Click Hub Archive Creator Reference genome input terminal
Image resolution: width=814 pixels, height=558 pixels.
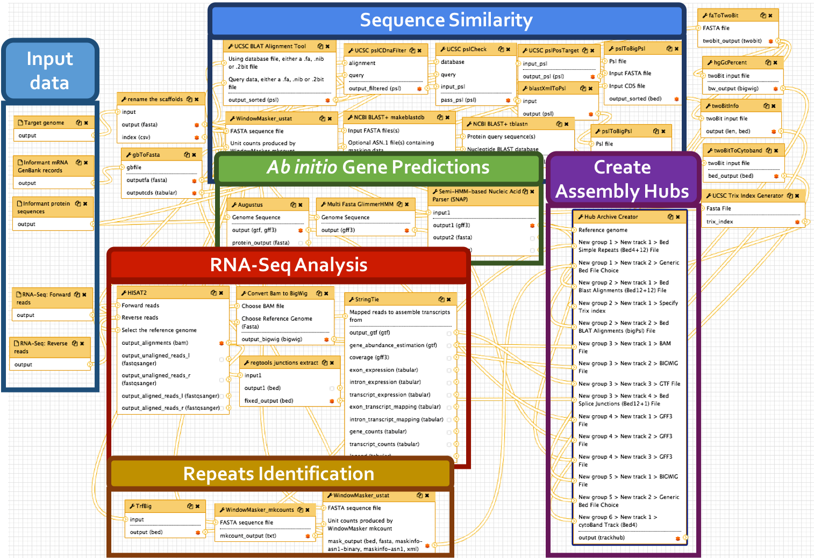tap(574, 230)
